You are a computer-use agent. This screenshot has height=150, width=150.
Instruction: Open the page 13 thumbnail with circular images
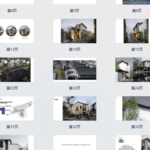click(17, 31)
